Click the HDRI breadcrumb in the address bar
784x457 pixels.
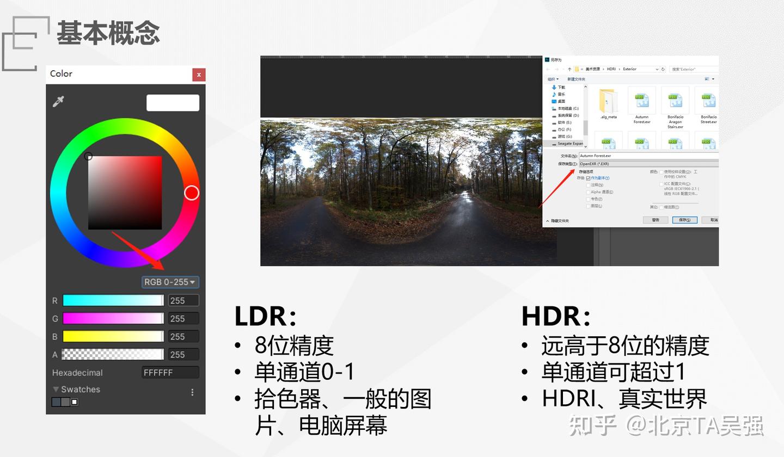(x=611, y=69)
